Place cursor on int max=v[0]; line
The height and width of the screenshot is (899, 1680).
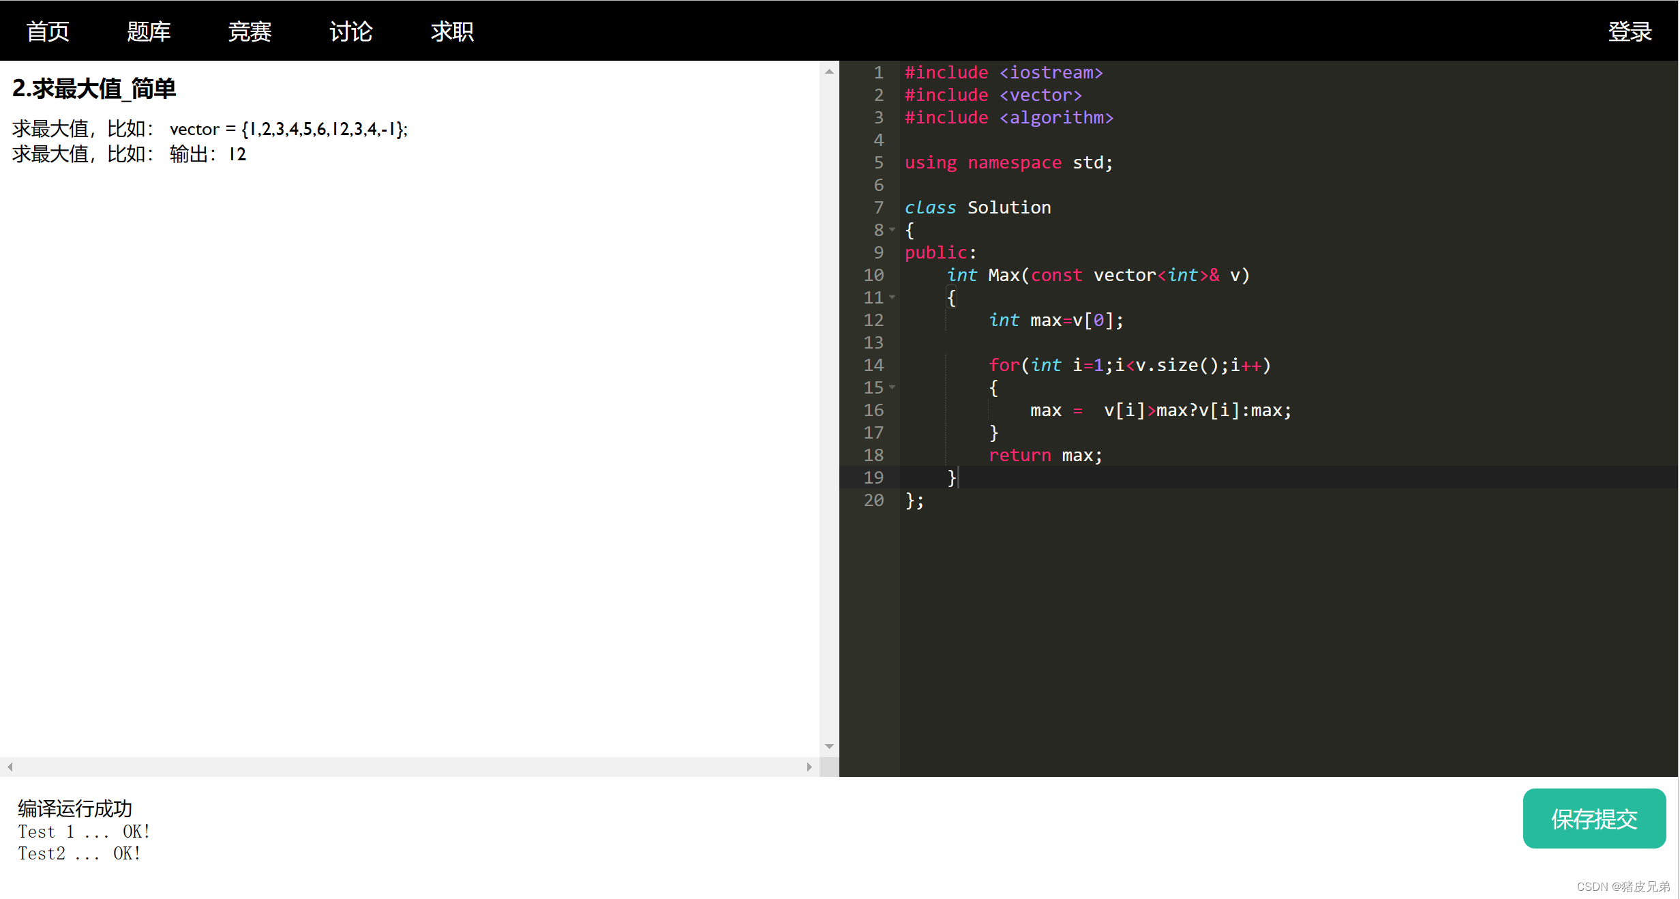(1056, 320)
